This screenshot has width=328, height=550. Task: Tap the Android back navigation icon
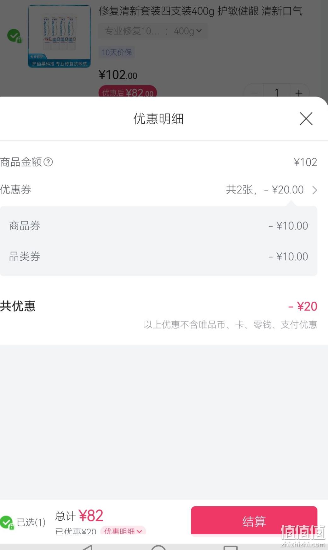point(86,547)
